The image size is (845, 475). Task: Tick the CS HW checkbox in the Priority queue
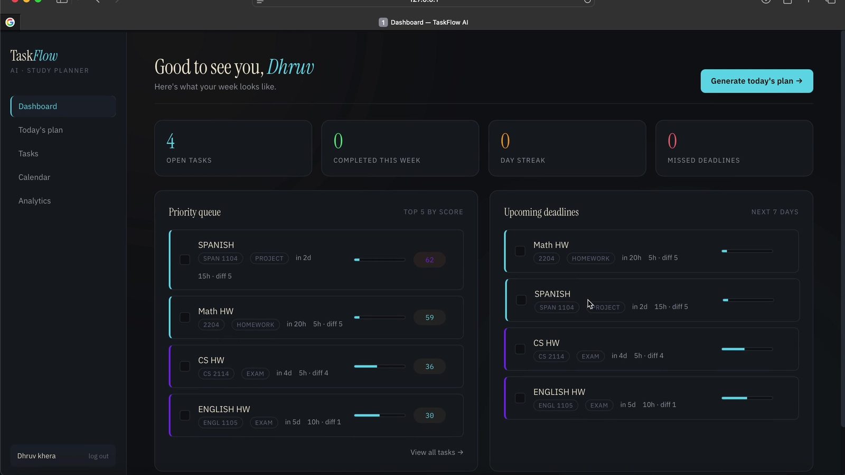pyautogui.click(x=185, y=366)
